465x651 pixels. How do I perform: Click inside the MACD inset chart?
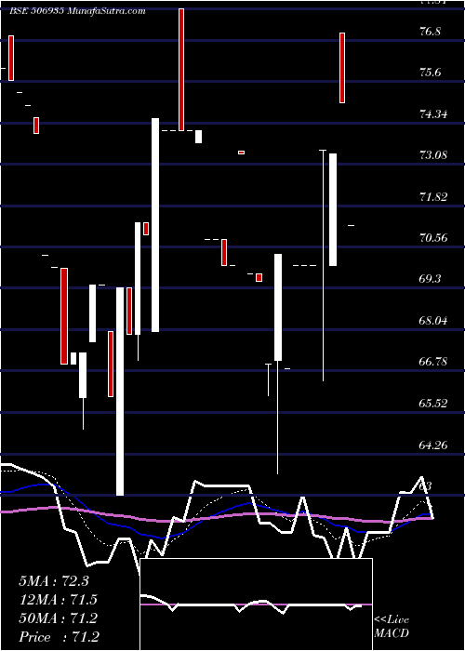pyautogui.click(x=256, y=604)
